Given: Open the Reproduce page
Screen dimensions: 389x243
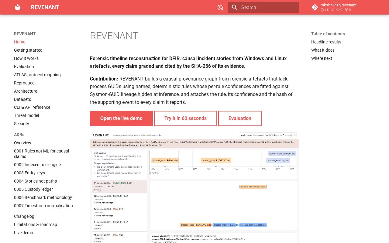Looking at the screenshot, I should (24, 83).
